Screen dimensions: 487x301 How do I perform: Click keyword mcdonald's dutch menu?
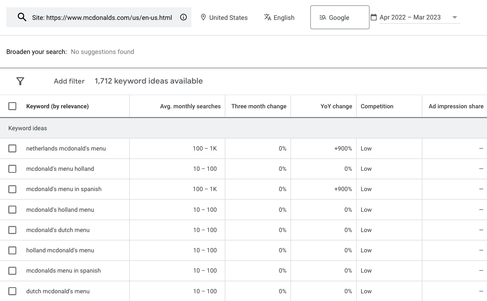(x=58, y=230)
